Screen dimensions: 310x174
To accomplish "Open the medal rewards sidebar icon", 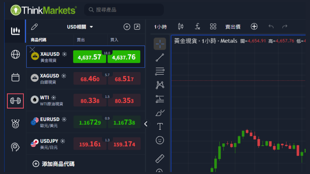I will [15, 124].
